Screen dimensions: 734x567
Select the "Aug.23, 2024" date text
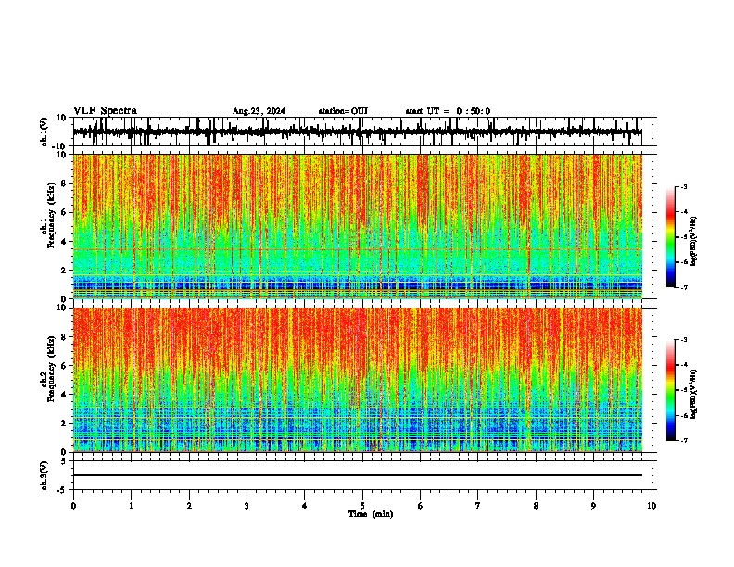tap(259, 111)
